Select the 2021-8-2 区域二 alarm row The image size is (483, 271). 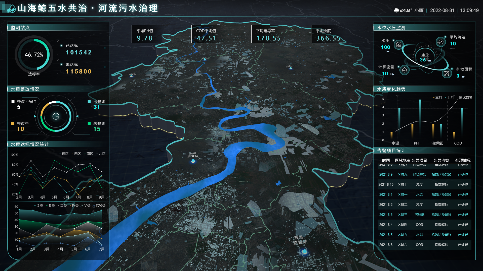424,205
